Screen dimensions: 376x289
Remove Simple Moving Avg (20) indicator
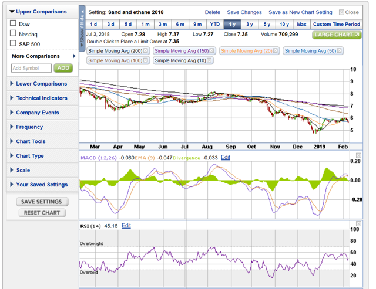point(276,51)
